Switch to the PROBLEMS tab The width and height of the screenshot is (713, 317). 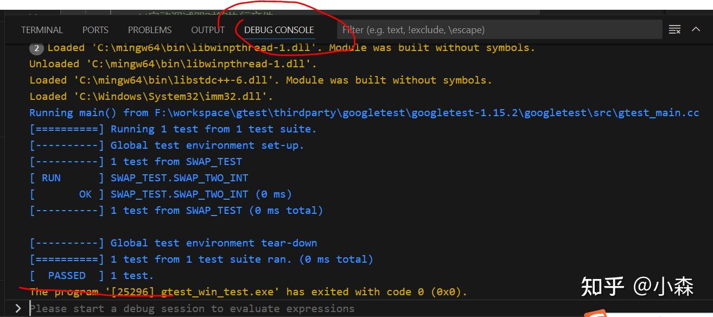tap(150, 30)
